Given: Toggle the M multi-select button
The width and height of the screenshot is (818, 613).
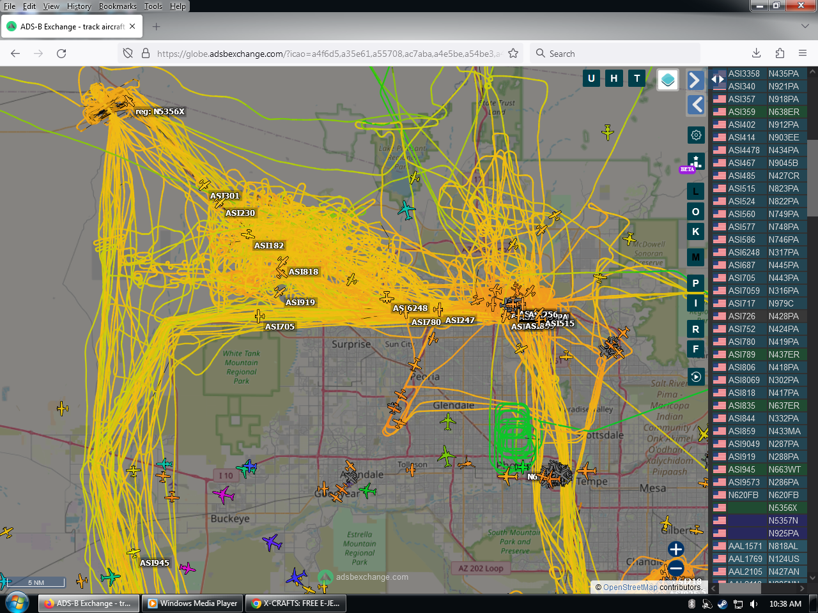Looking at the screenshot, I should (696, 257).
